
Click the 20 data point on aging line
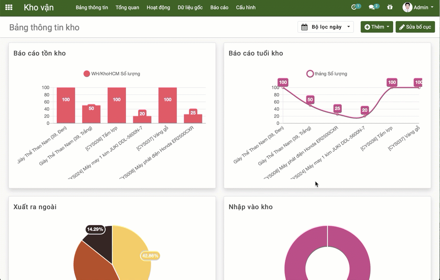click(x=364, y=116)
